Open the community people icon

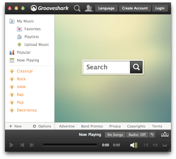coord(89,8)
